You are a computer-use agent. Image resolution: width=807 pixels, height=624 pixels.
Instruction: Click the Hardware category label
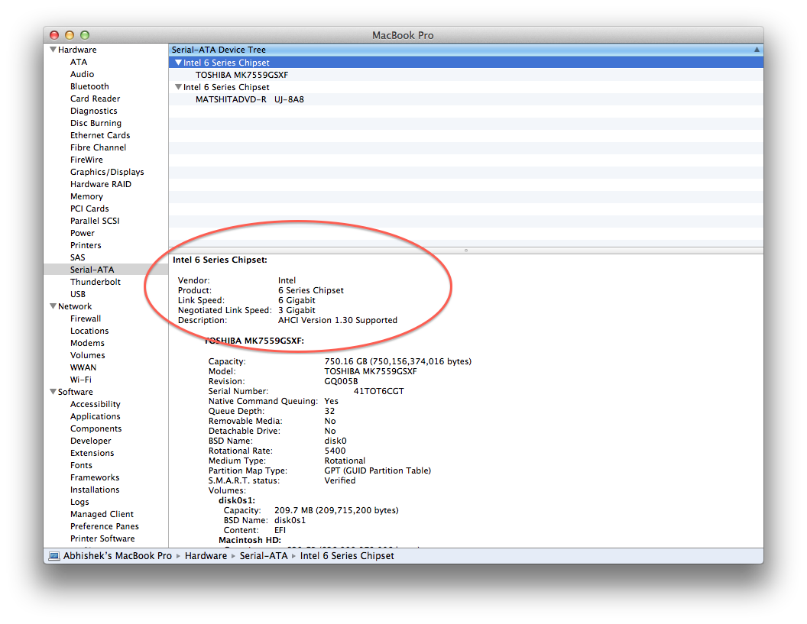coord(77,50)
